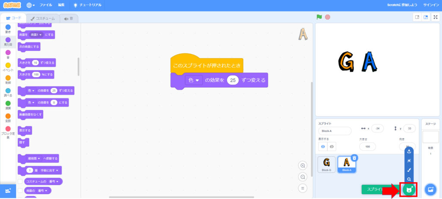Open the ファイル menu
This screenshot has height=199, width=442.
[x=46, y=5]
